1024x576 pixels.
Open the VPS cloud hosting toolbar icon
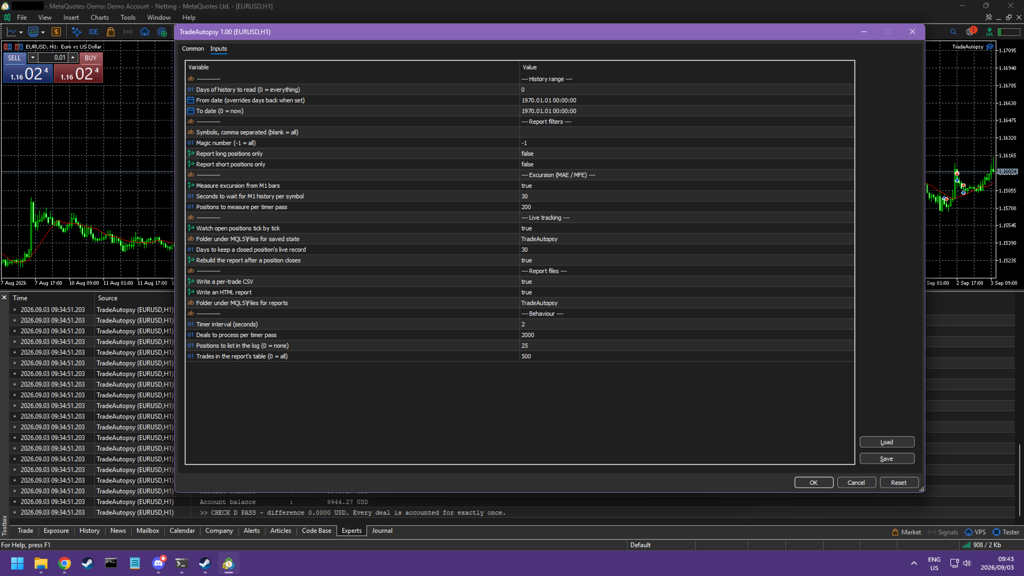point(145,32)
